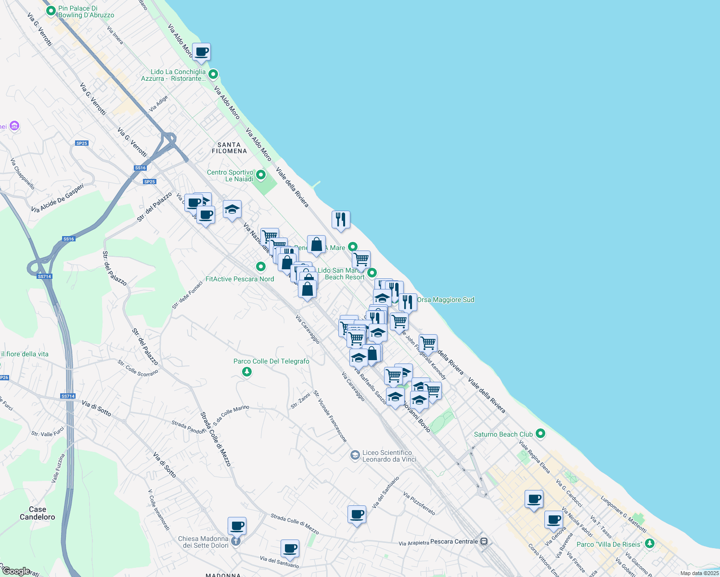
Task: Select the green pin next to A Mare
Action: [x=353, y=247]
